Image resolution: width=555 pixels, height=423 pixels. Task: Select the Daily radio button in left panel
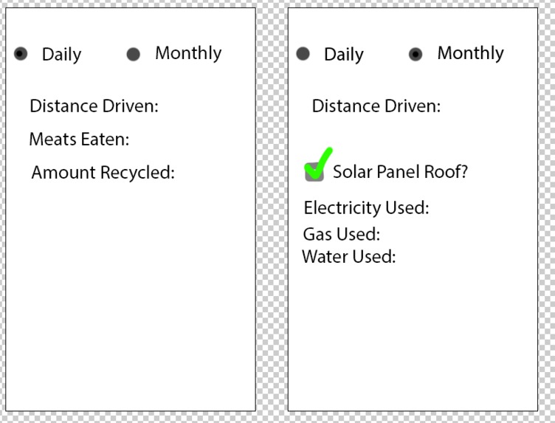[x=21, y=54]
